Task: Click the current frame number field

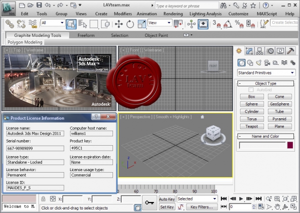Action: (x=240, y=207)
